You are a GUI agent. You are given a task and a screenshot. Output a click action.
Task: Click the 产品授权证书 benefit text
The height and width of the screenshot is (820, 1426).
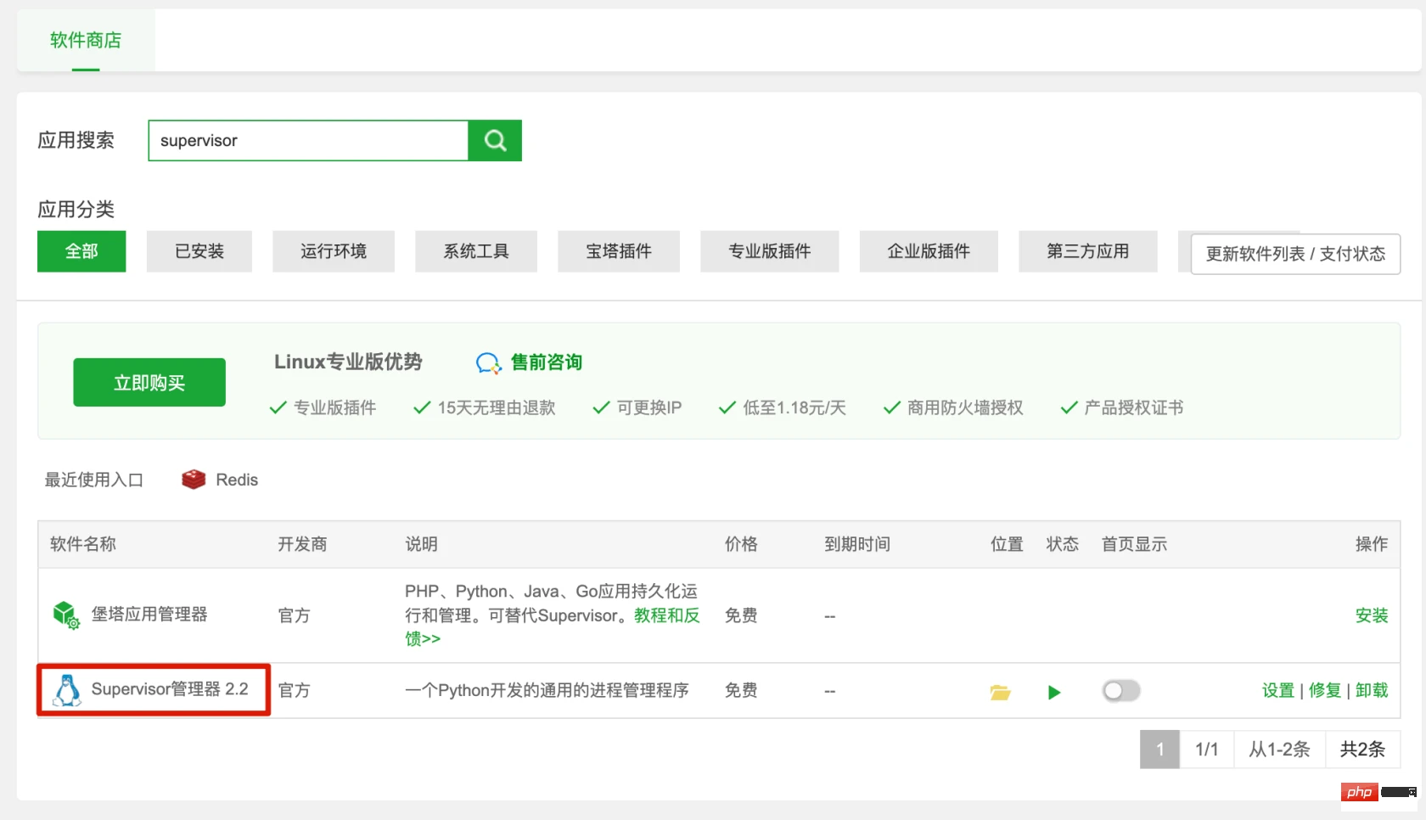pyautogui.click(x=1133, y=407)
